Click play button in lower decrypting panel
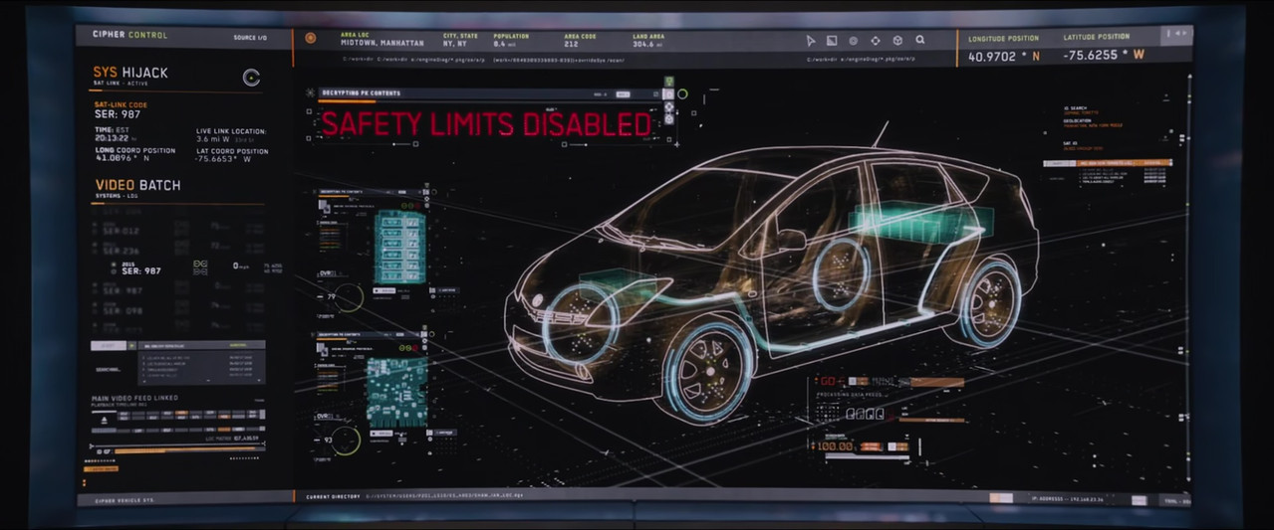This screenshot has height=530, width=1274. pyautogui.click(x=383, y=433)
